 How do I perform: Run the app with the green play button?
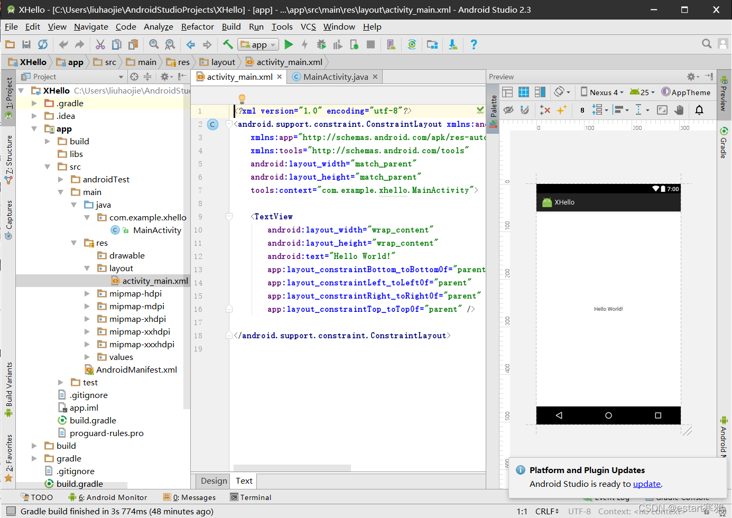[x=289, y=45]
